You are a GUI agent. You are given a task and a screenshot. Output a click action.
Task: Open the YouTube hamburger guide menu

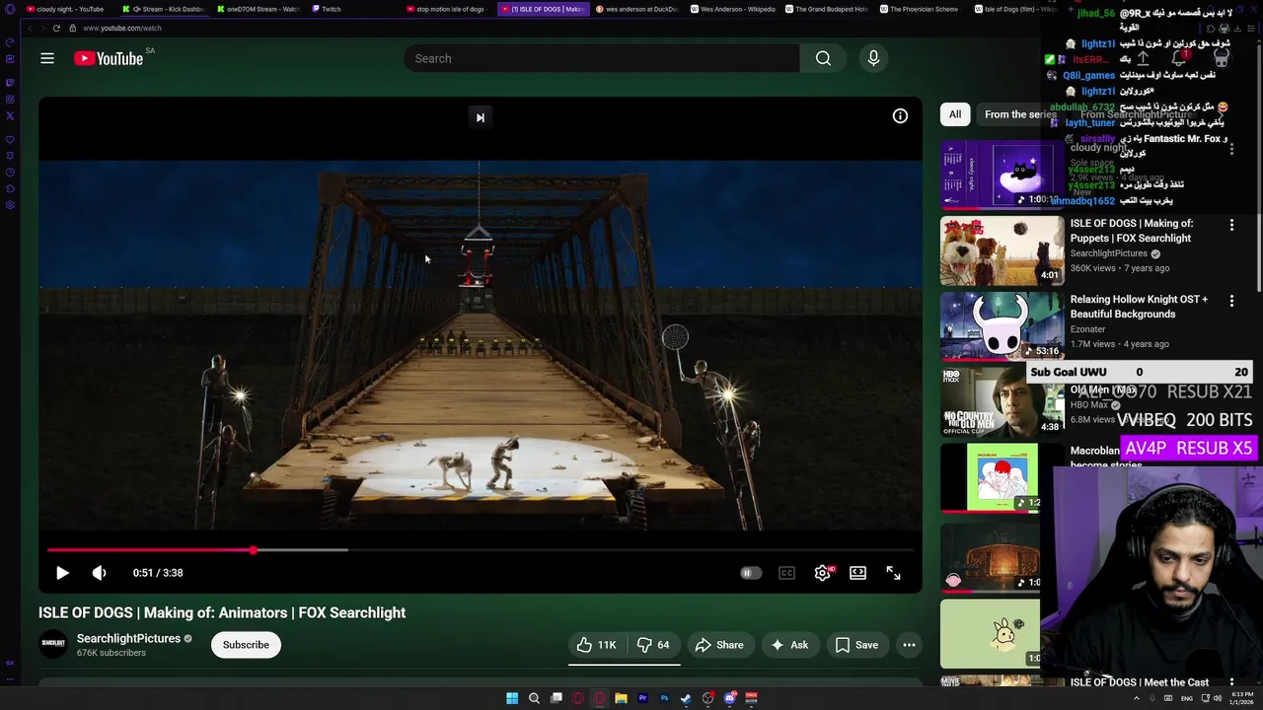(x=47, y=58)
